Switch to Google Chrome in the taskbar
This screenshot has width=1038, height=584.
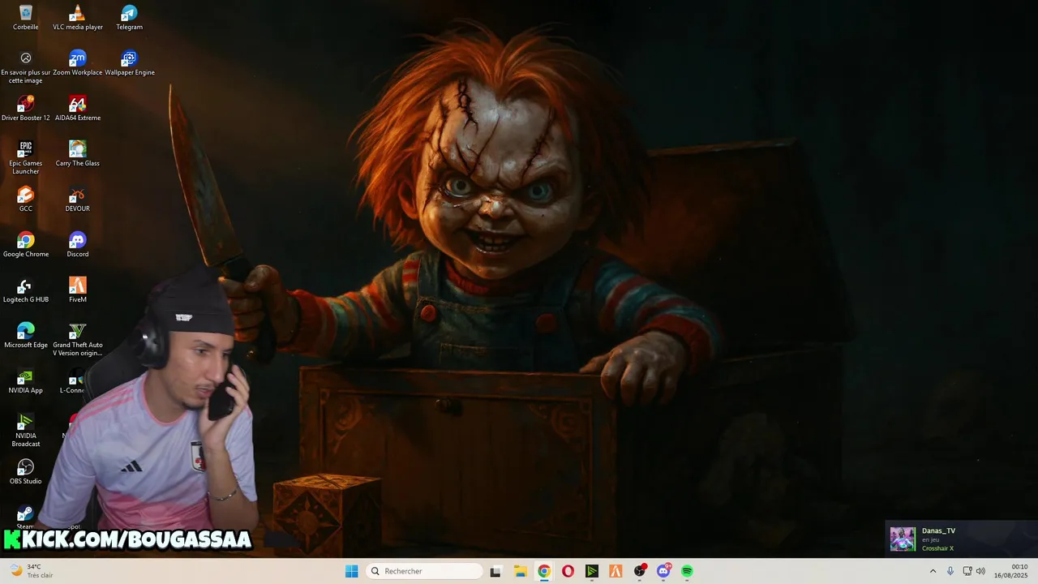click(544, 571)
